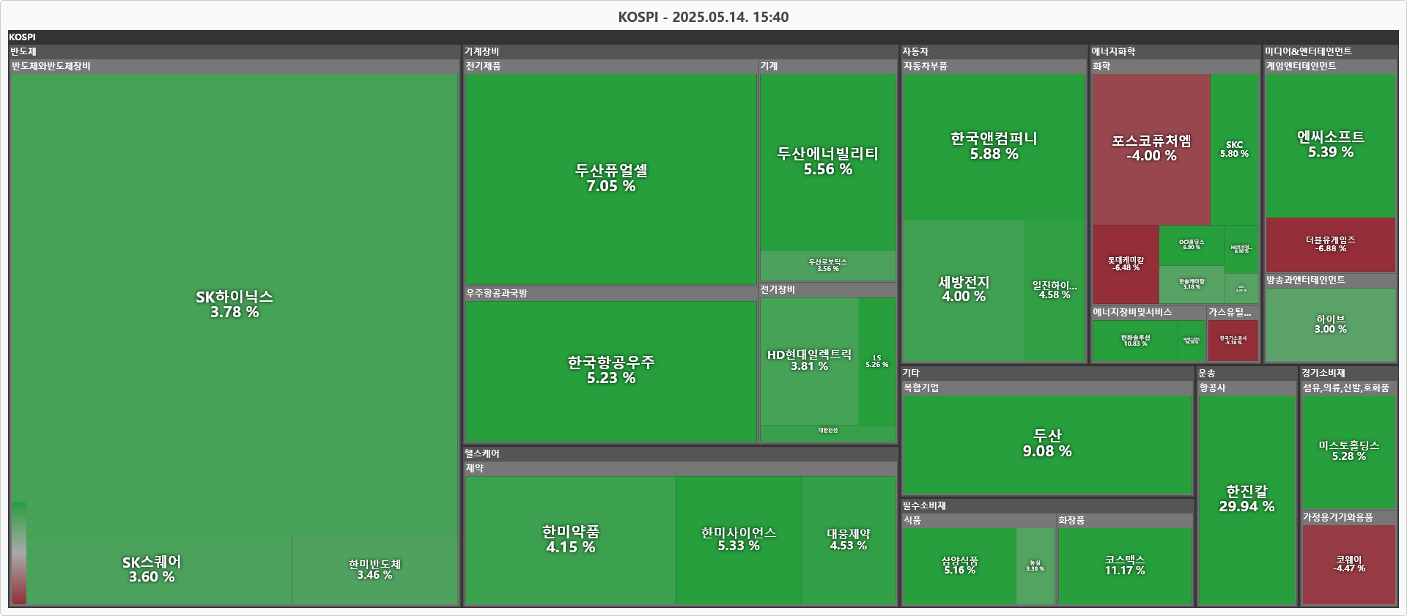Click the 전기제품 subsector header
Image resolution: width=1407 pixels, height=616 pixels.
tap(611, 66)
